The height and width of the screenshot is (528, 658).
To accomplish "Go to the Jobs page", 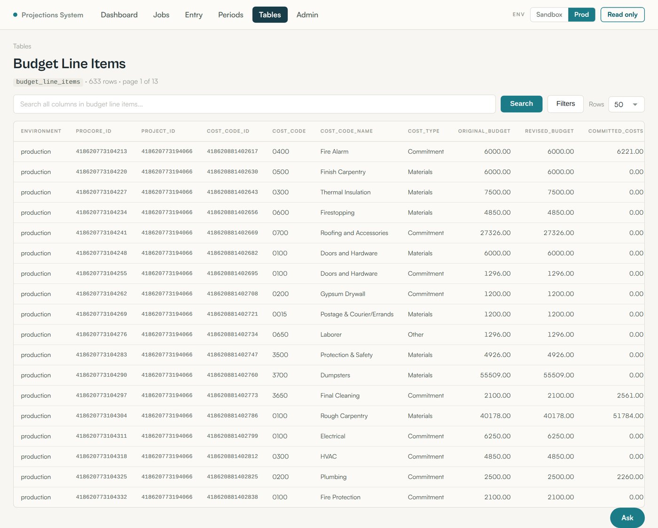I will click(161, 15).
